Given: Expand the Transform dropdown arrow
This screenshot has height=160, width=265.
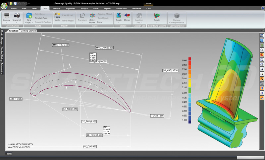Looking at the screenshot, I should [82, 23].
